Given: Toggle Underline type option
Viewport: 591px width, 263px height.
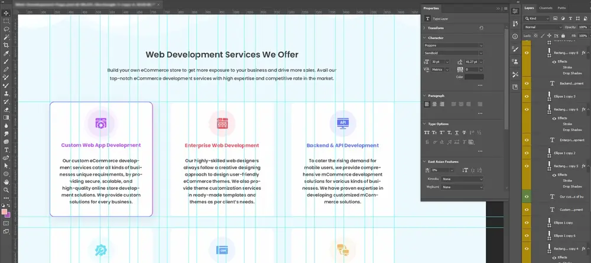Looking at the screenshot, I should [457, 133].
